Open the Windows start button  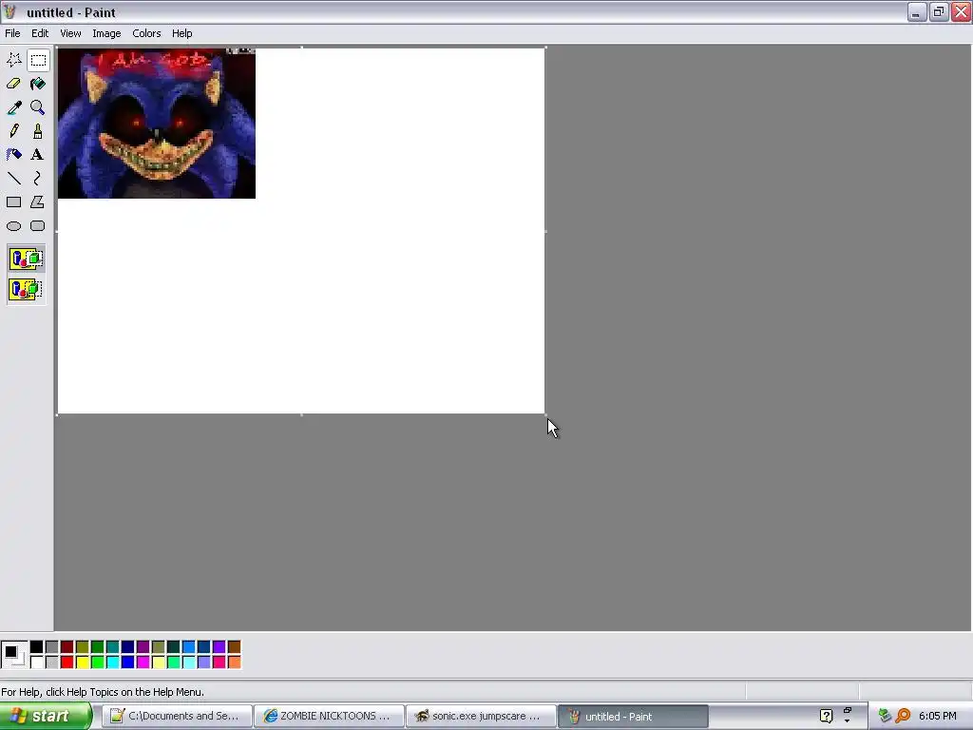tap(46, 717)
